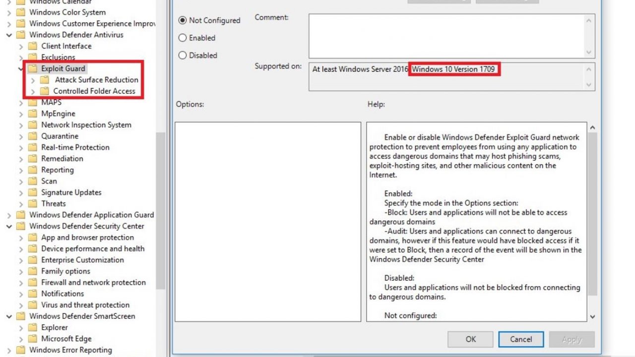
Task: Click the "Windows 10 Version 1709" supported text
Action: [x=453, y=69]
